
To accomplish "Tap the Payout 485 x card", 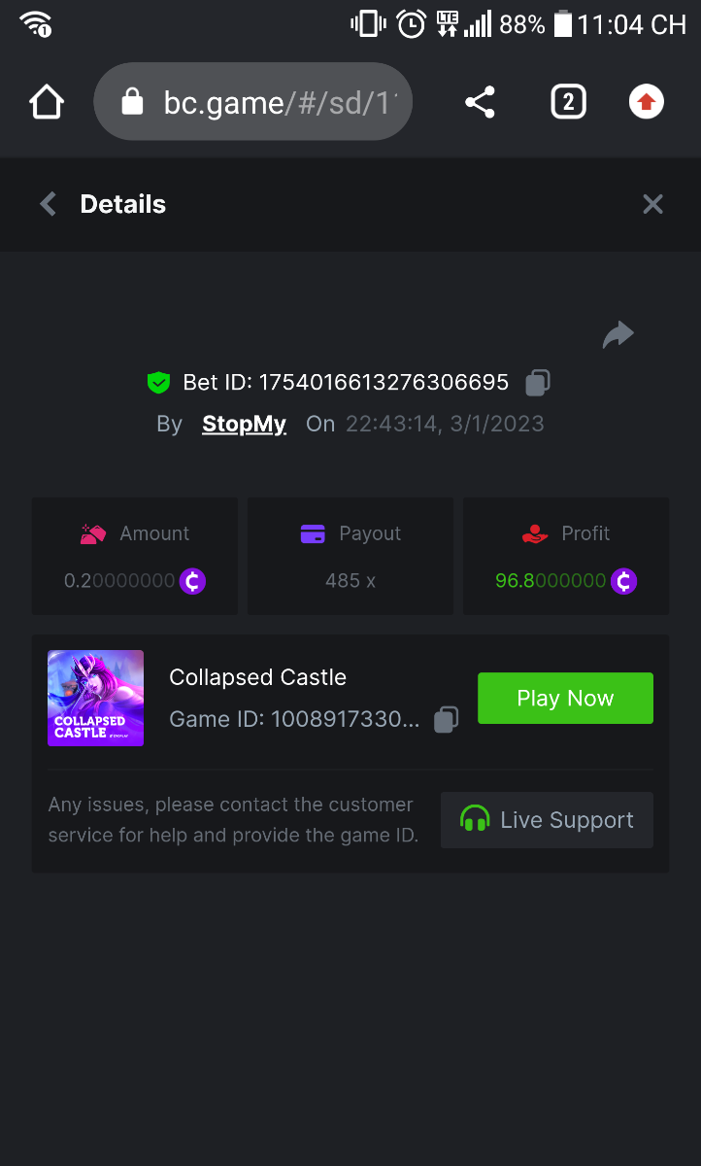I will [350, 557].
